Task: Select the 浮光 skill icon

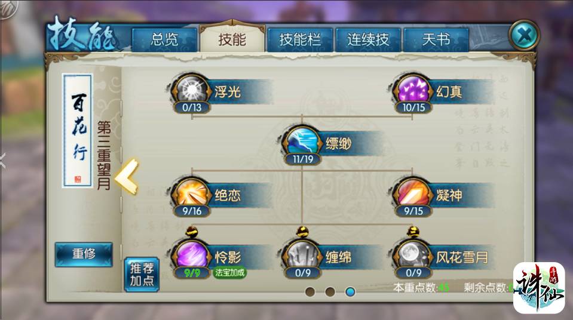Action: tap(191, 90)
